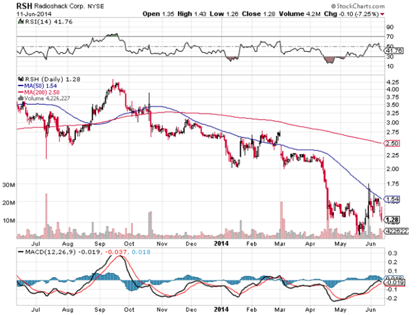Click the MACD 0.3 axis label

[392, 253]
